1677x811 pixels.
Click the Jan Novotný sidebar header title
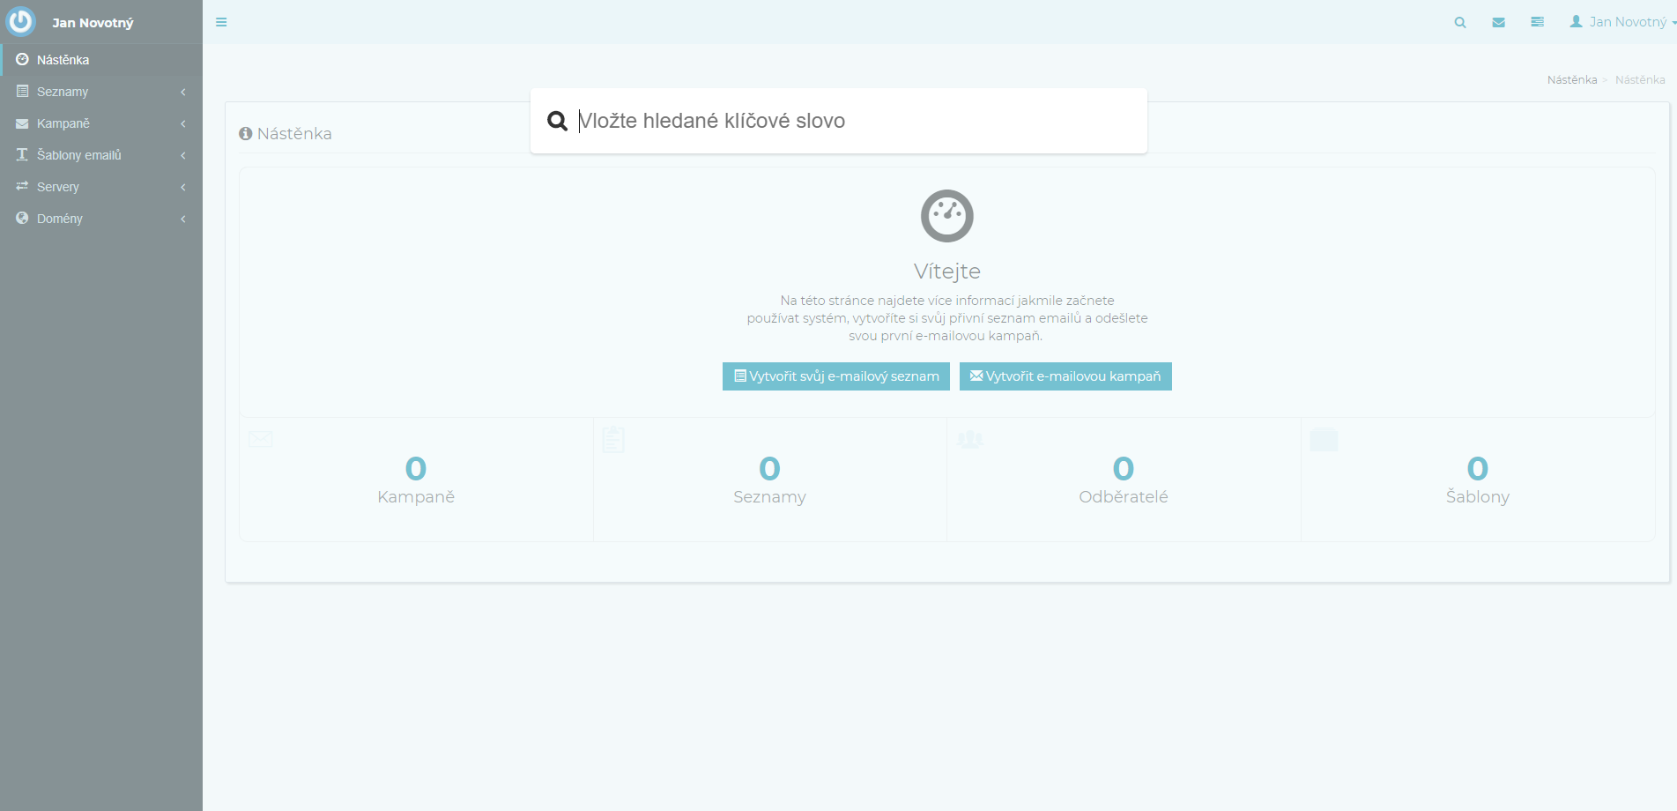93,23
